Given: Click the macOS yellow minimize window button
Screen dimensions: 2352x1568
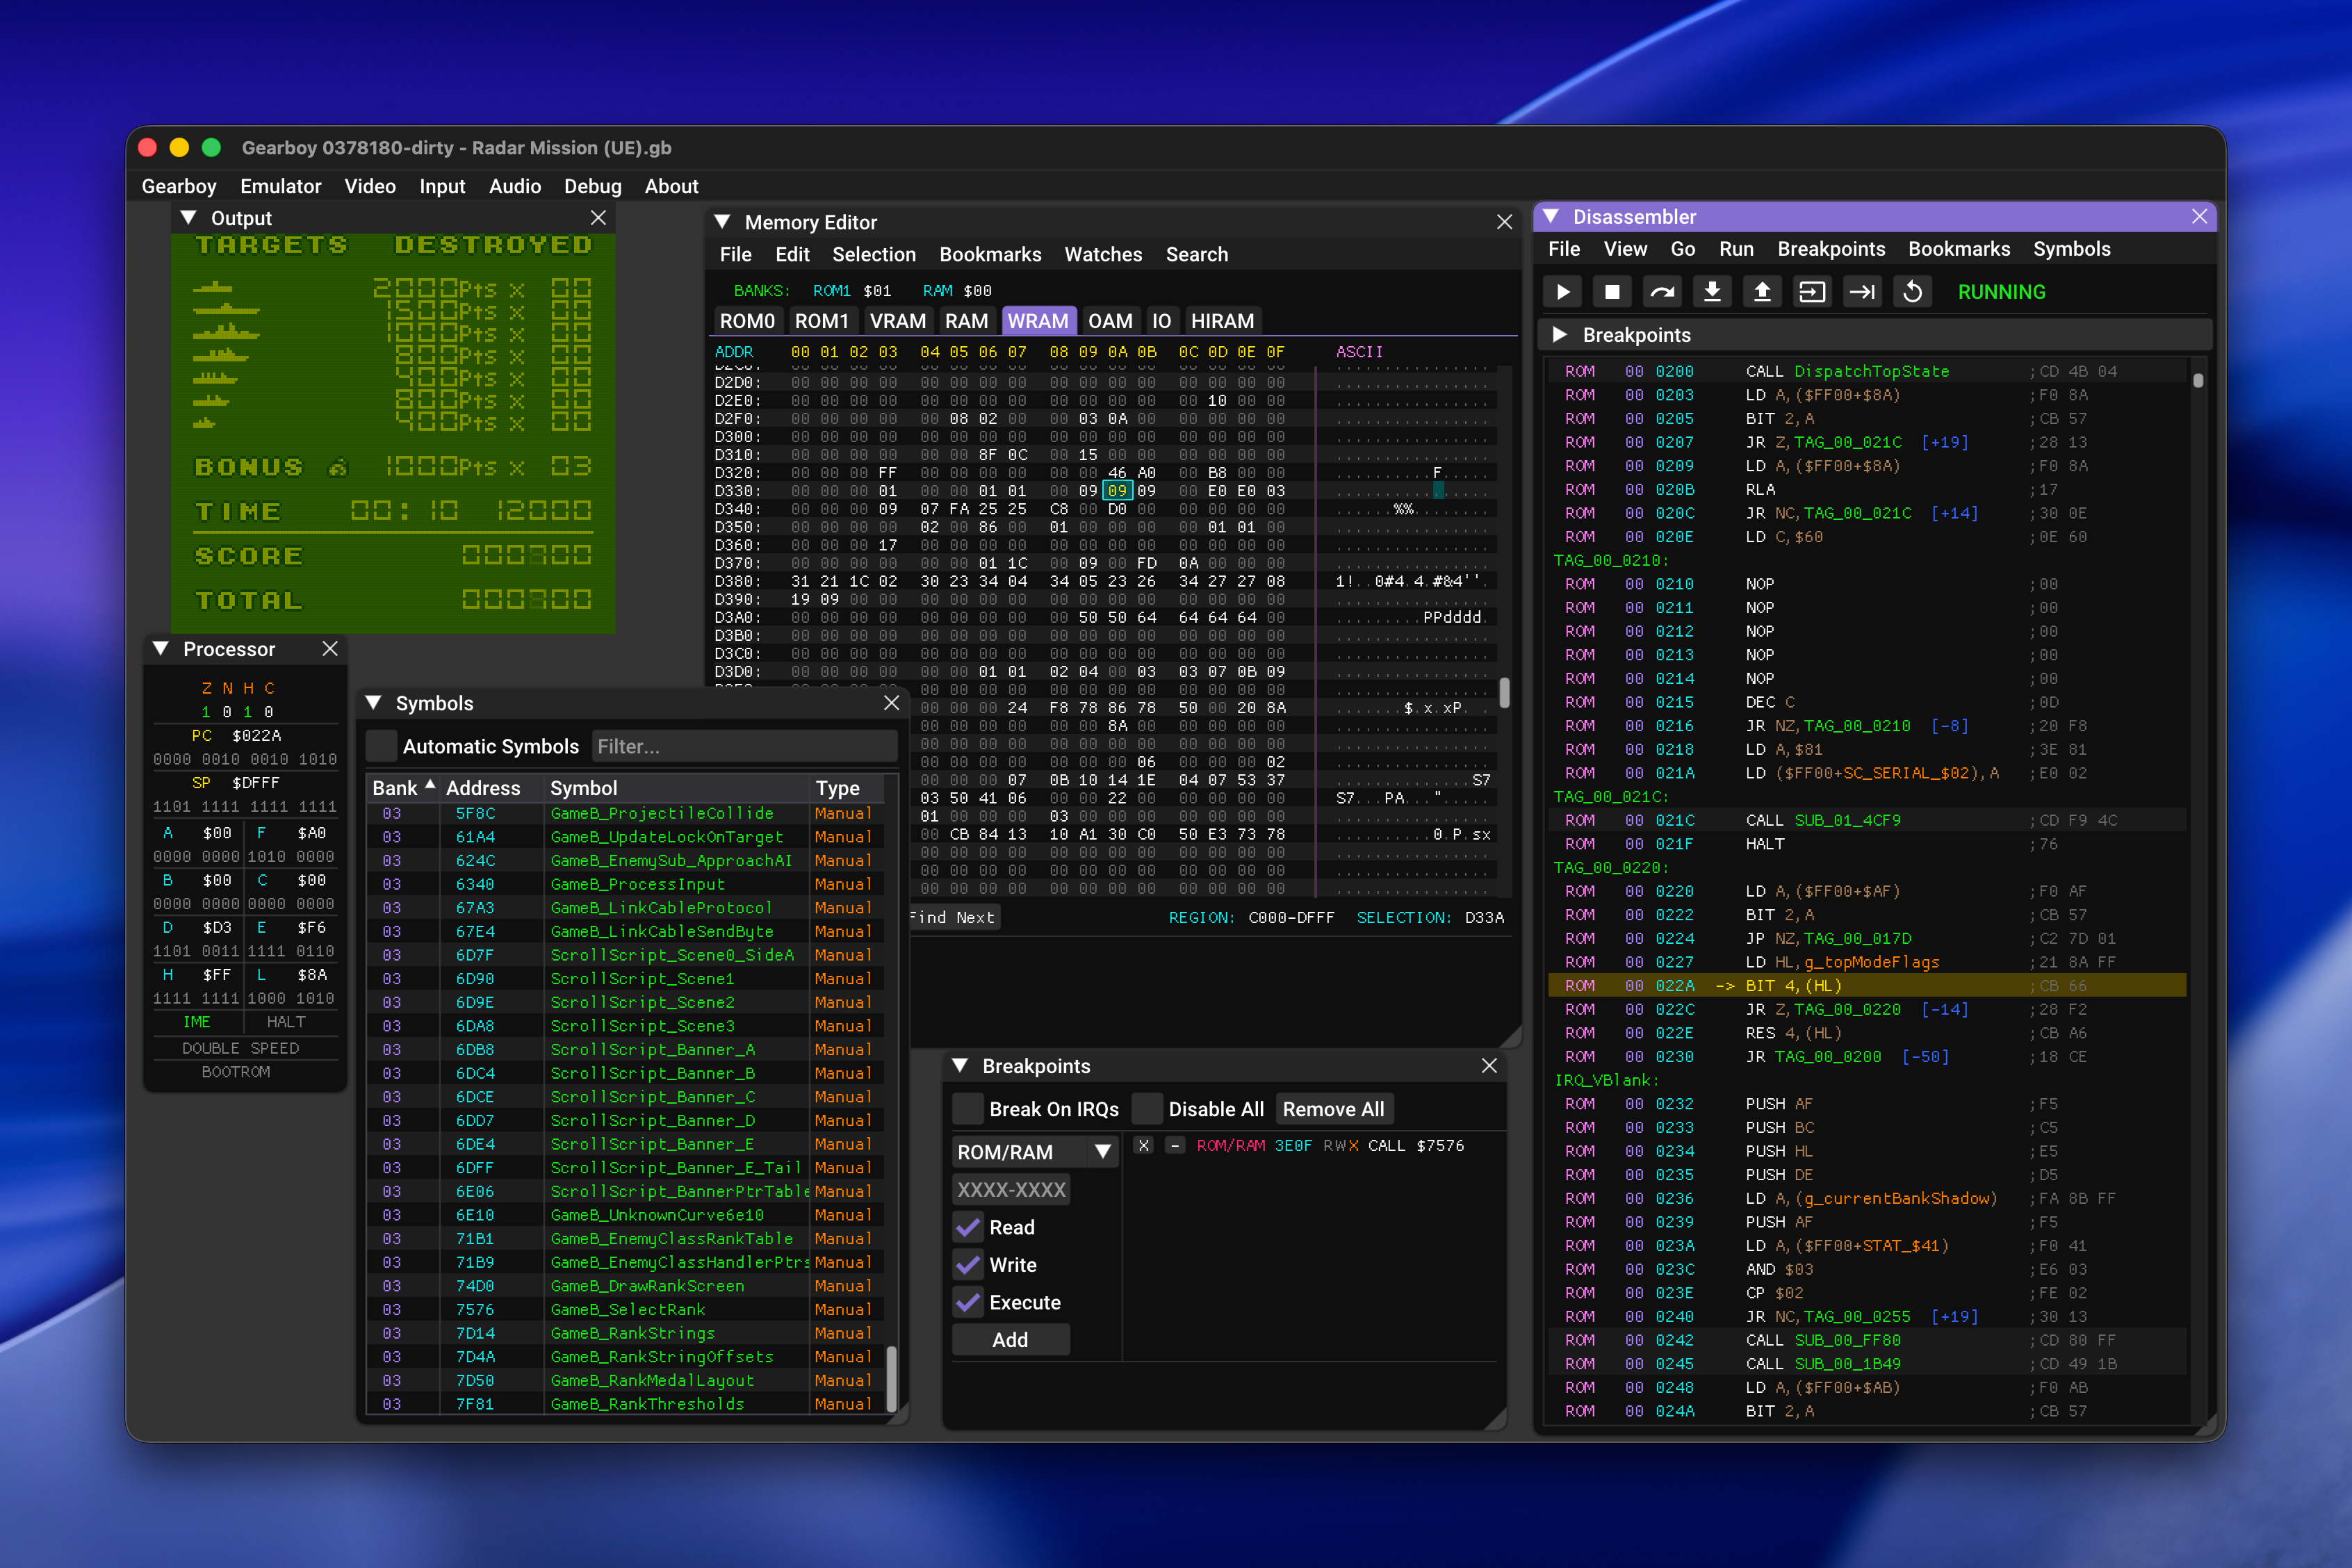Looking at the screenshot, I should (x=179, y=147).
